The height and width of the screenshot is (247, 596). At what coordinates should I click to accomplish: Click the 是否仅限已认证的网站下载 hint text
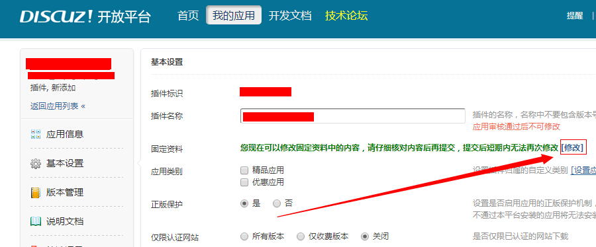click(x=521, y=236)
